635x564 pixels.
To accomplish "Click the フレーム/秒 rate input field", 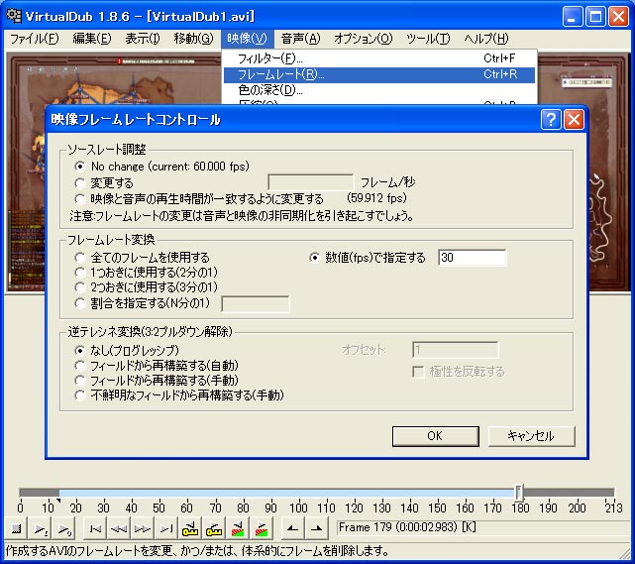I will (x=311, y=182).
